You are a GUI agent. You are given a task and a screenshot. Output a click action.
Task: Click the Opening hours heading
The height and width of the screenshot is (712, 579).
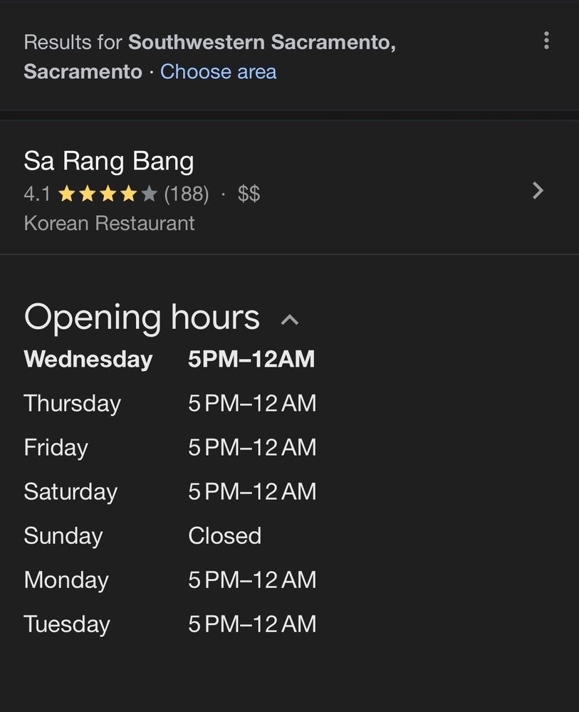[x=142, y=318]
